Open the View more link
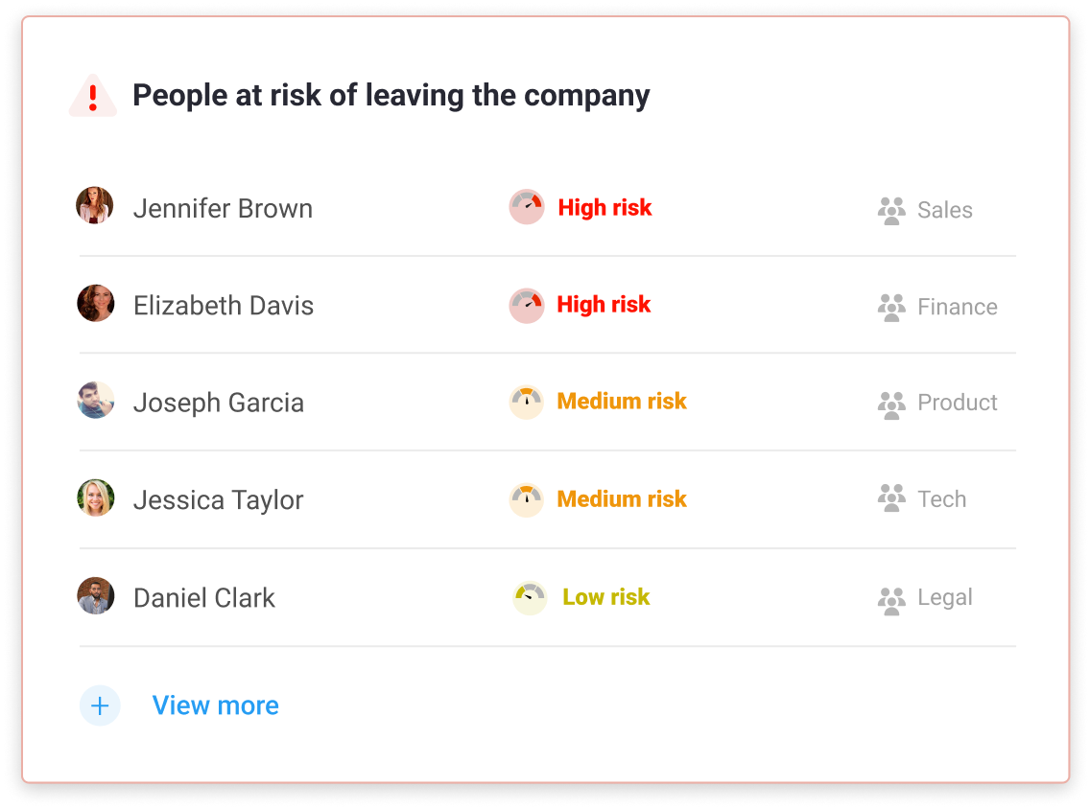 216,706
